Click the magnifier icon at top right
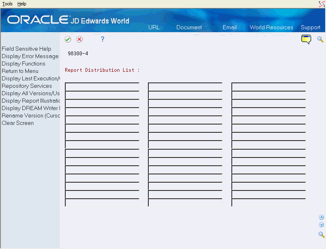 (x=320, y=39)
